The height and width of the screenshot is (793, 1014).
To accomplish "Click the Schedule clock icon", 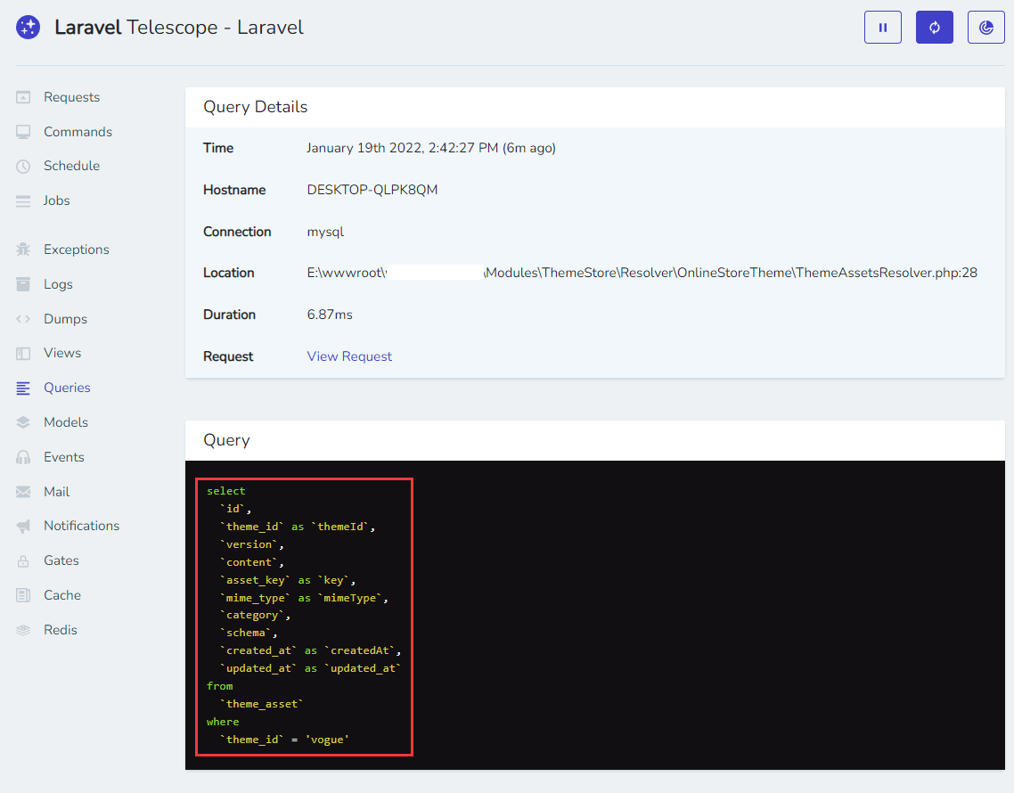I will coord(23,167).
